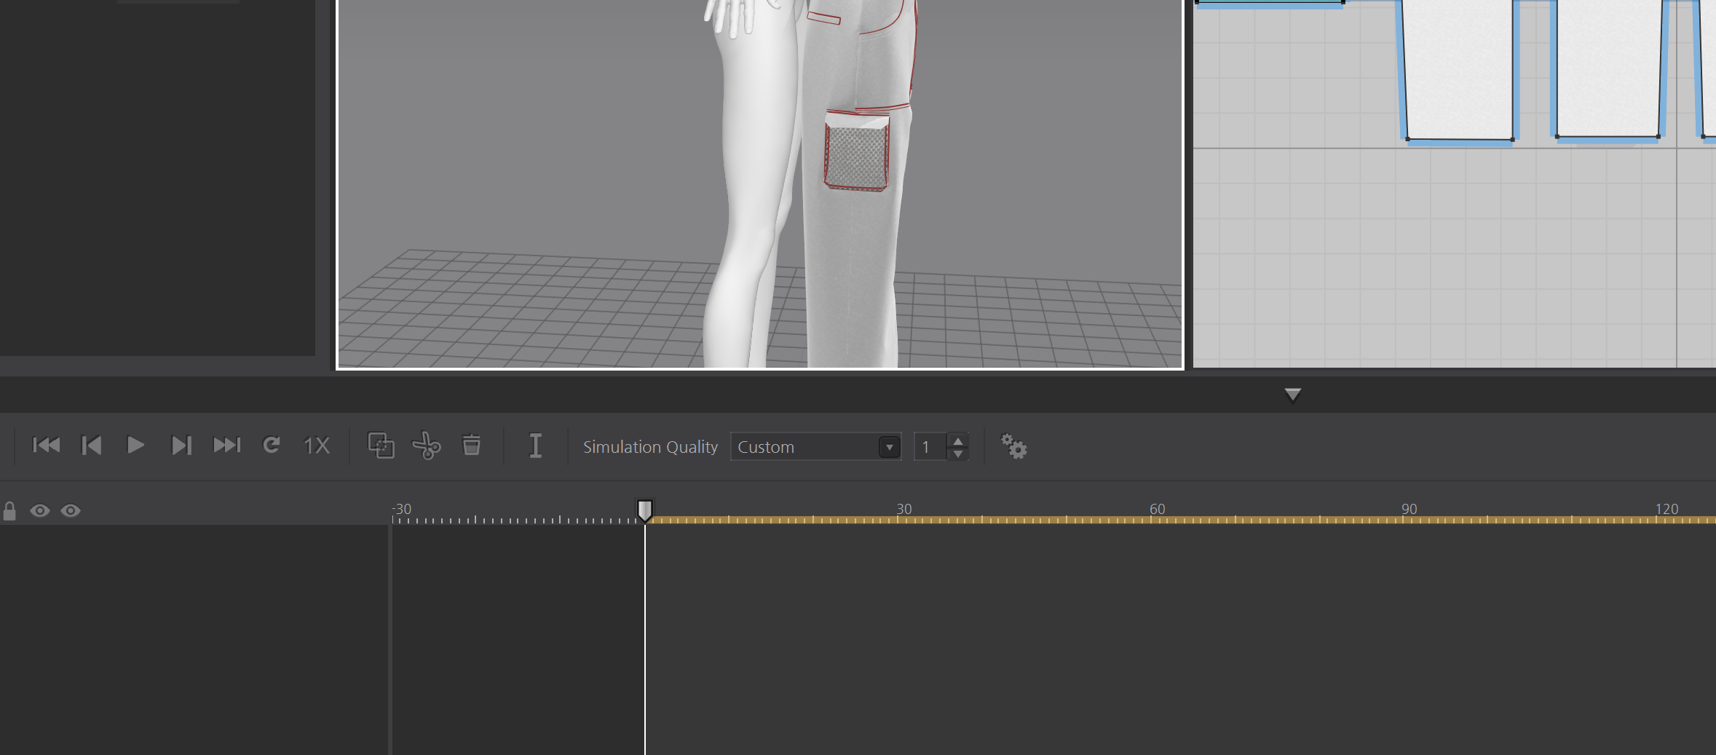The image size is (1716, 755).
Task: Click frame 30 on the timeline ruler
Action: [x=904, y=509]
